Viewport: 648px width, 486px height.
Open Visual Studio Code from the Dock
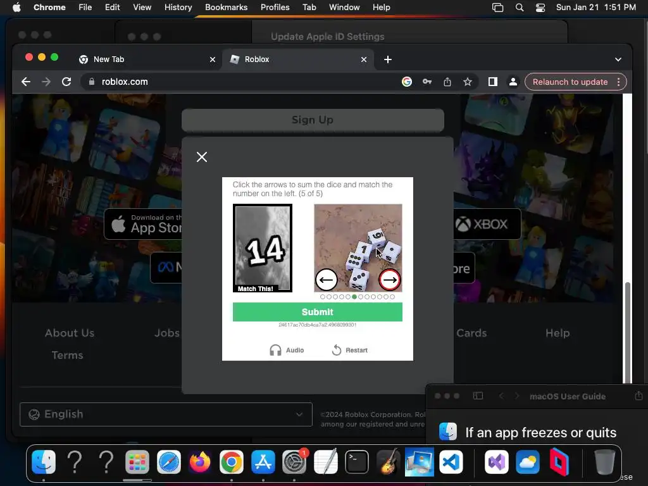(x=451, y=461)
